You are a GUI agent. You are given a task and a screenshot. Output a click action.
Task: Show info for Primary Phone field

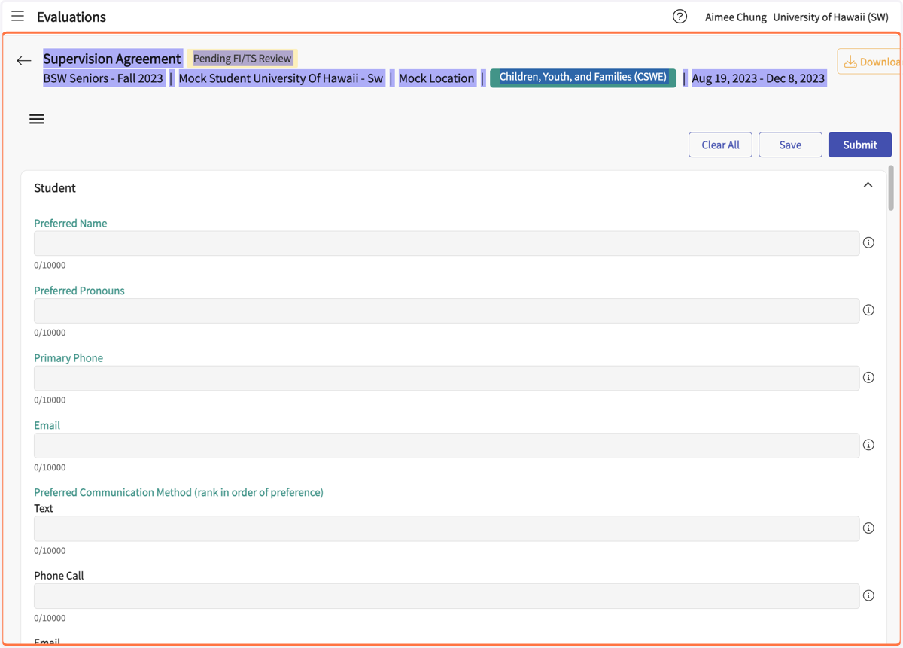click(x=868, y=377)
